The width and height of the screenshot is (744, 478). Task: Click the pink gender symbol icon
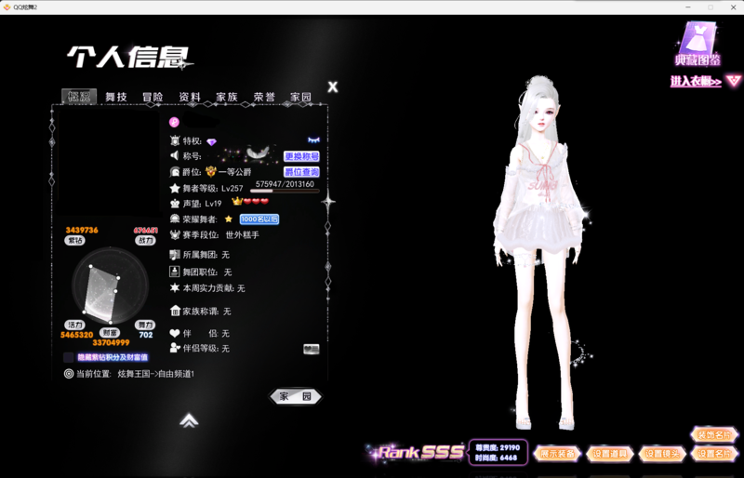tap(174, 122)
